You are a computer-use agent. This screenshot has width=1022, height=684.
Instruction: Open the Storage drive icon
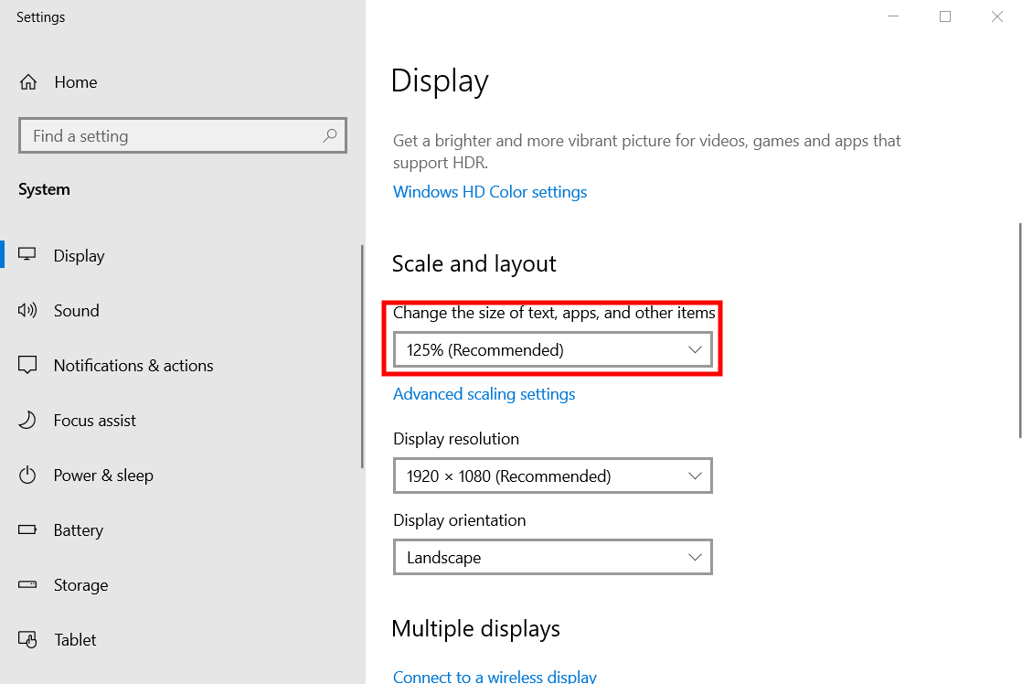[x=27, y=584]
